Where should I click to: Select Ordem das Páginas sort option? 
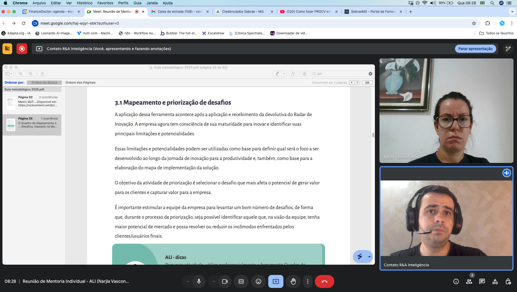point(80,83)
